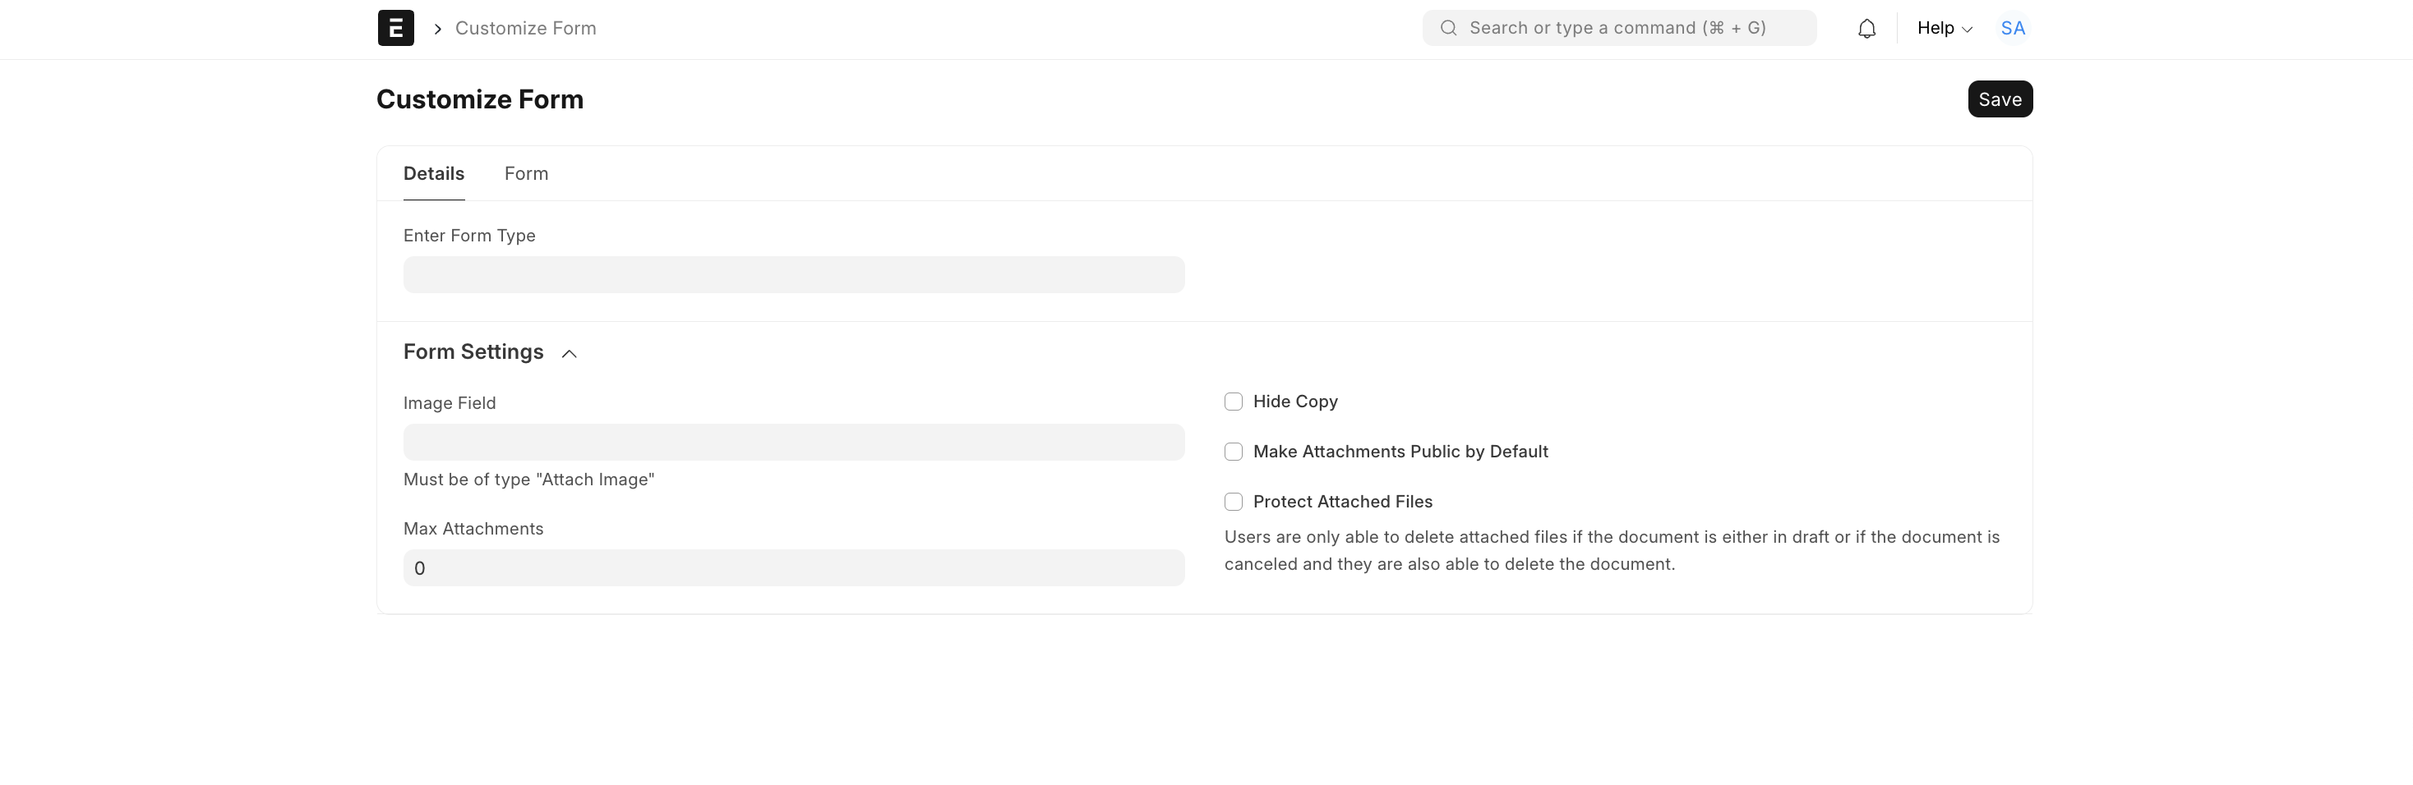The height and width of the screenshot is (785, 2413).
Task: Focus the search or command text box
Action: coord(1630,28)
